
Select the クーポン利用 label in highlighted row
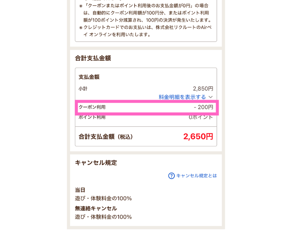coord(92,107)
